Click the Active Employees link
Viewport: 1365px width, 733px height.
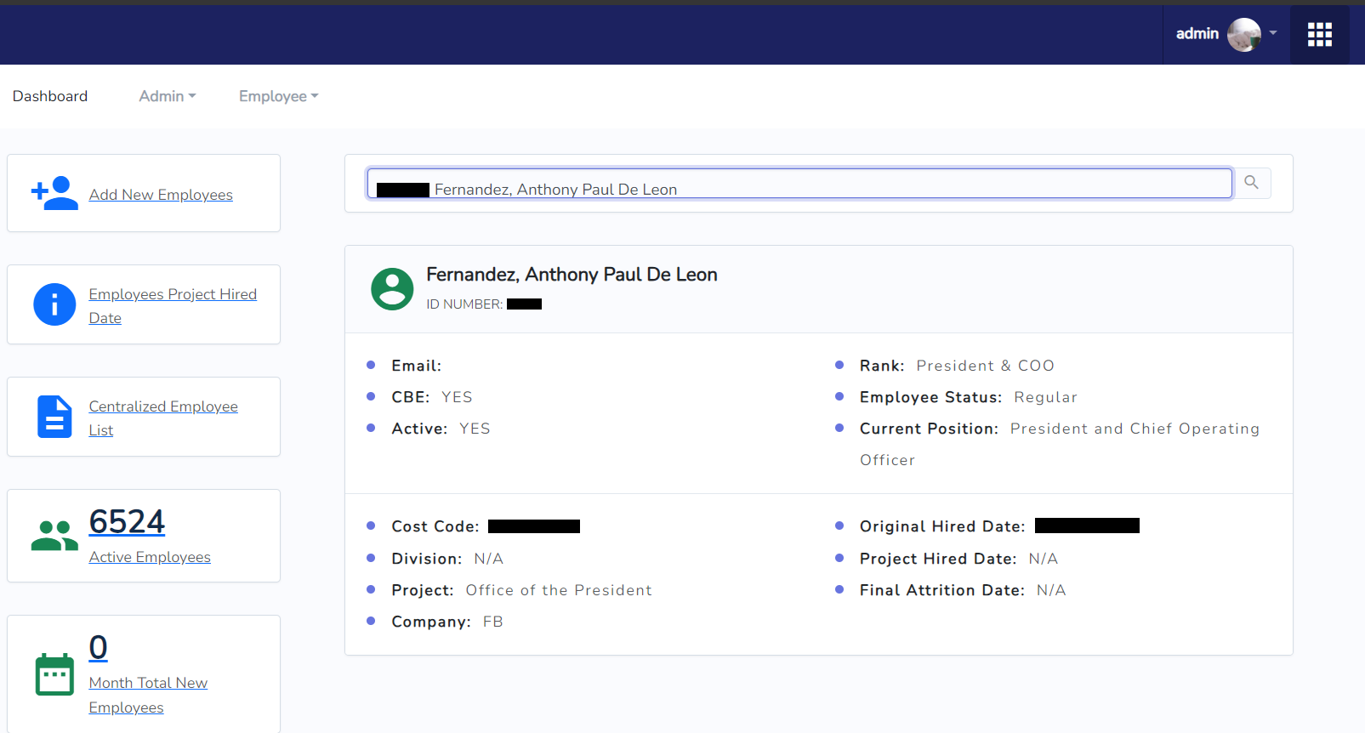(150, 557)
